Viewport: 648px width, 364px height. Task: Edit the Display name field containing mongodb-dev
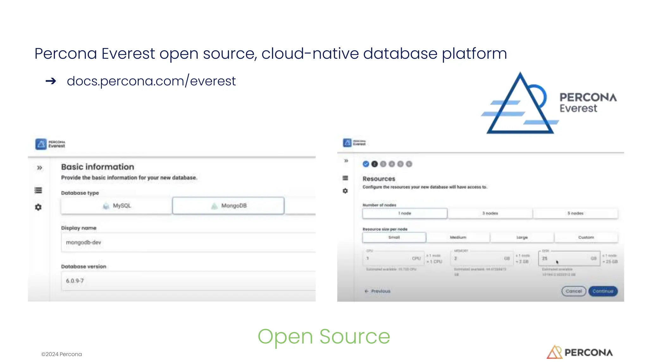click(188, 243)
